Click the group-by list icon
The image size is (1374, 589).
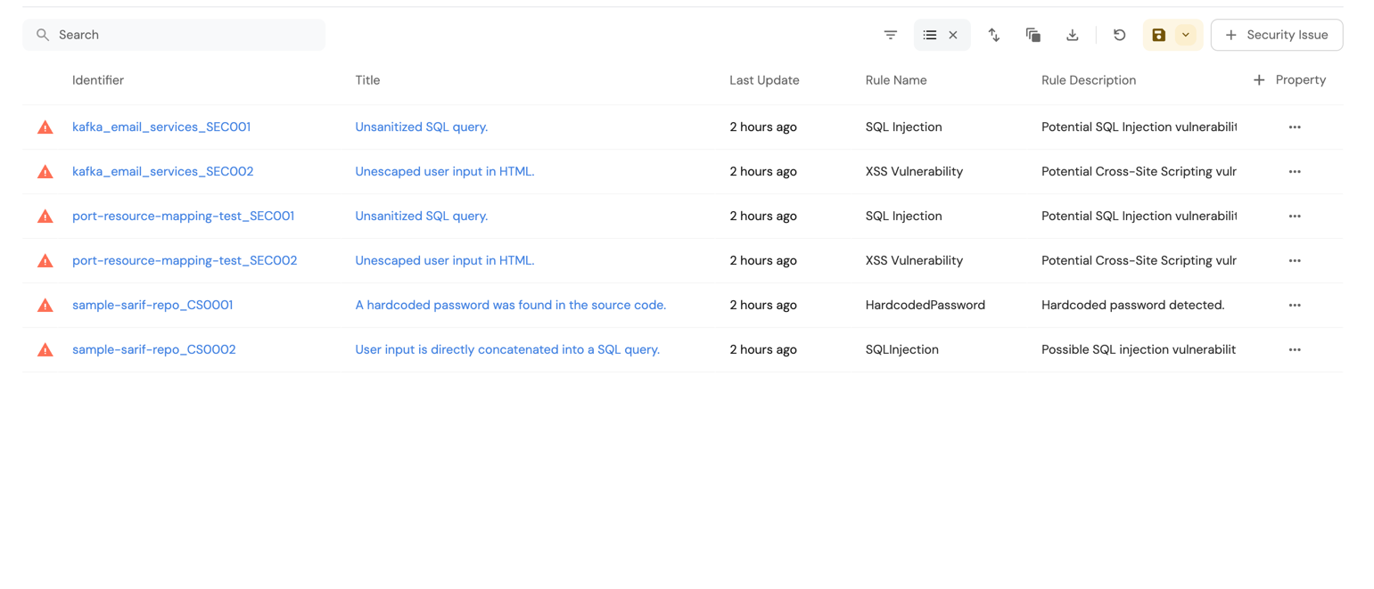[x=930, y=35]
